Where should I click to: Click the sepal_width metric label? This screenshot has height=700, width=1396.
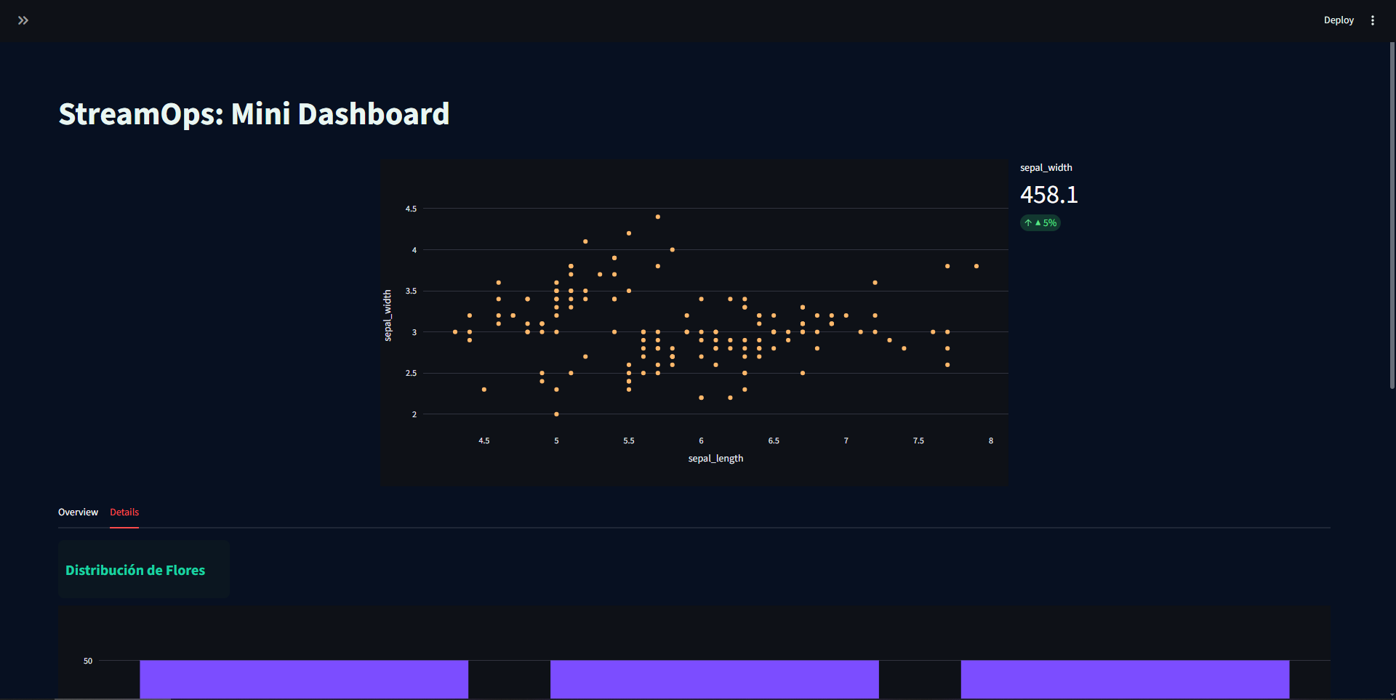1046,167
